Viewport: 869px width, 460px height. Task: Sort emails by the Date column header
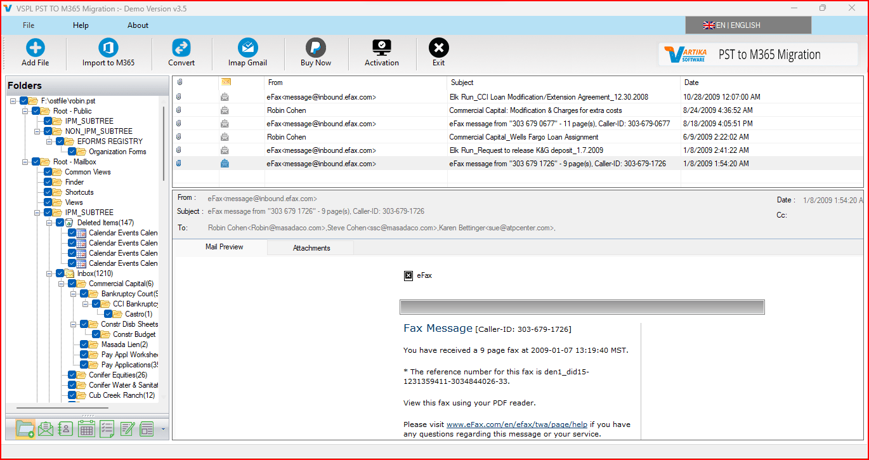tap(771, 82)
